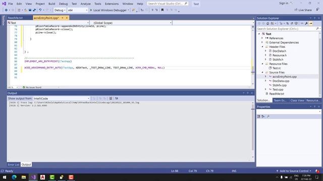Click Clear All icon in Output panel
This screenshot has height=181, width=323.
[111, 99]
